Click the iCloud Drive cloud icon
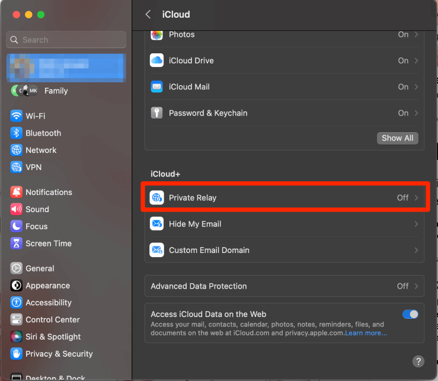The height and width of the screenshot is (381, 438). [x=156, y=60]
